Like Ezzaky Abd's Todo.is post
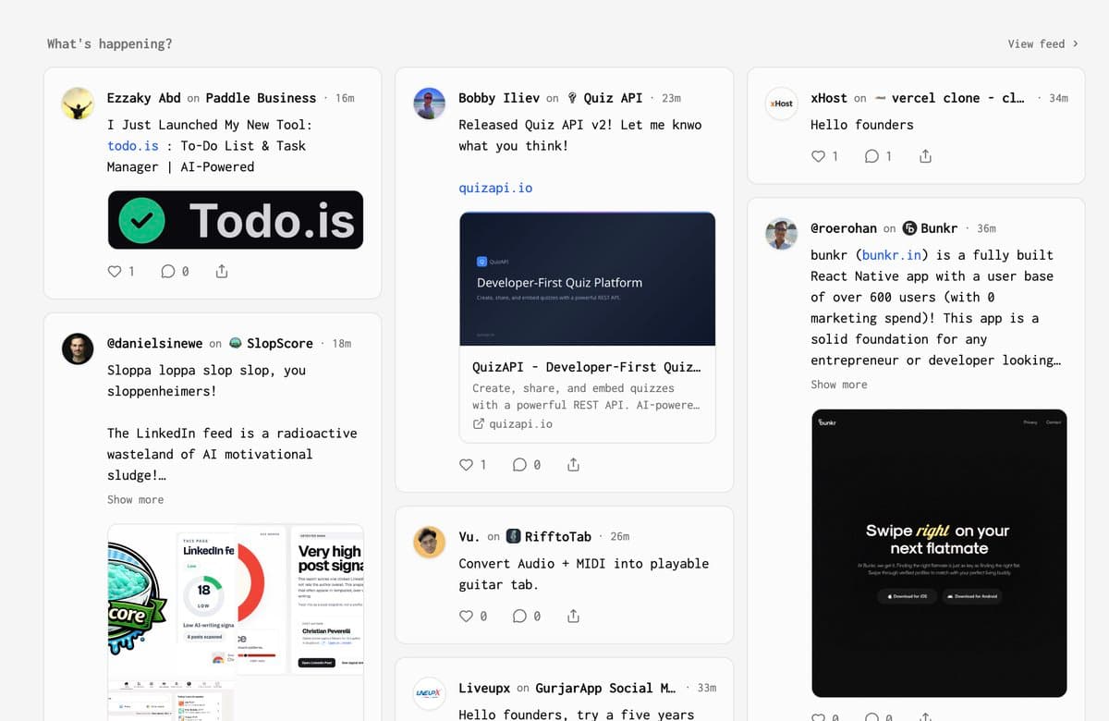 pyautogui.click(x=115, y=272)
